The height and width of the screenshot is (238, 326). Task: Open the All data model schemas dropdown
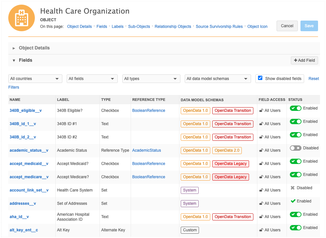[x=218, y=79]
